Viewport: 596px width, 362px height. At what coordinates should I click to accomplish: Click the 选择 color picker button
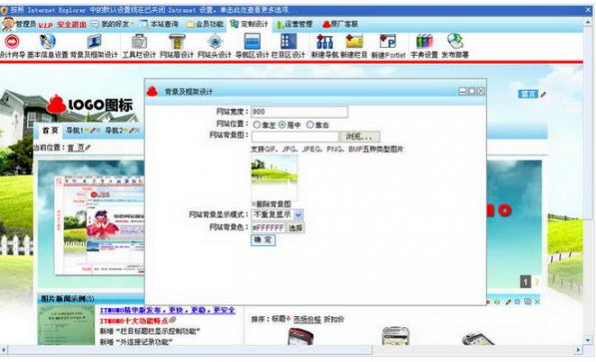[296, 227]
